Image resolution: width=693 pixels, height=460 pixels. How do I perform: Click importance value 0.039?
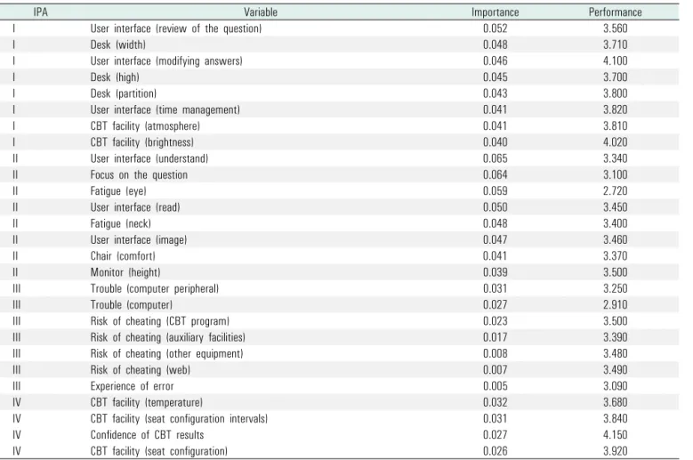click(495, 272)
